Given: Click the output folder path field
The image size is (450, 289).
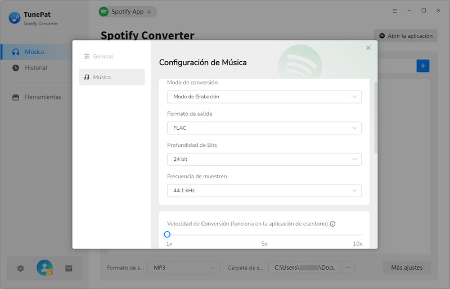Looking at the screenshot, I should 304,268.
